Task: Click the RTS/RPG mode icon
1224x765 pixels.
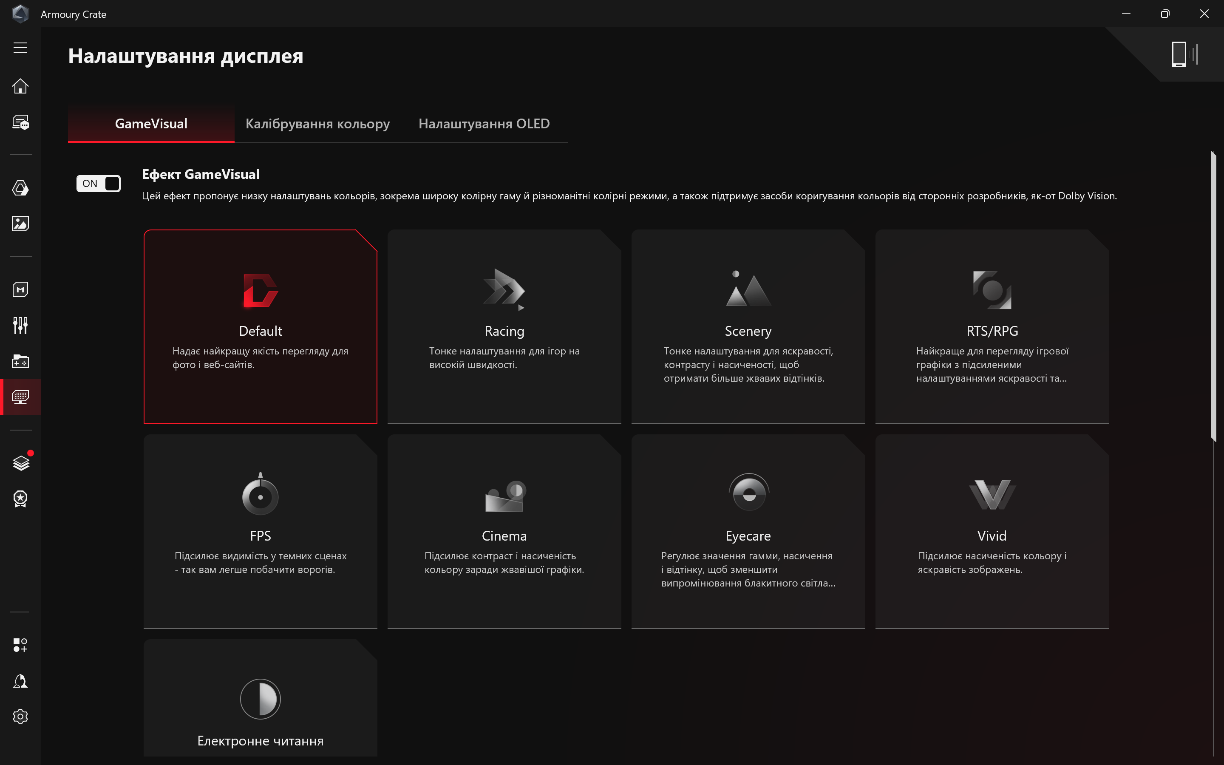Action: 992,290
